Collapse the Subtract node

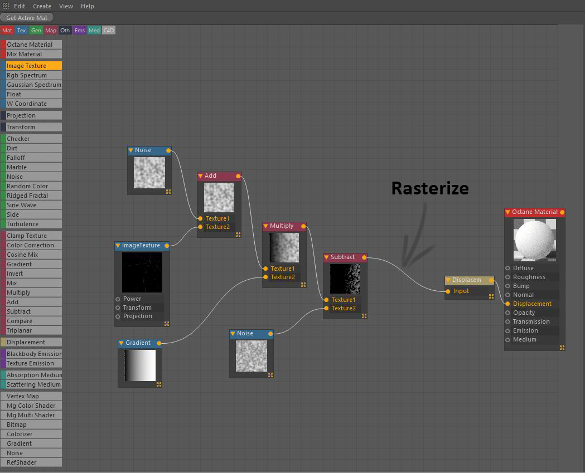tap(326, 257)
